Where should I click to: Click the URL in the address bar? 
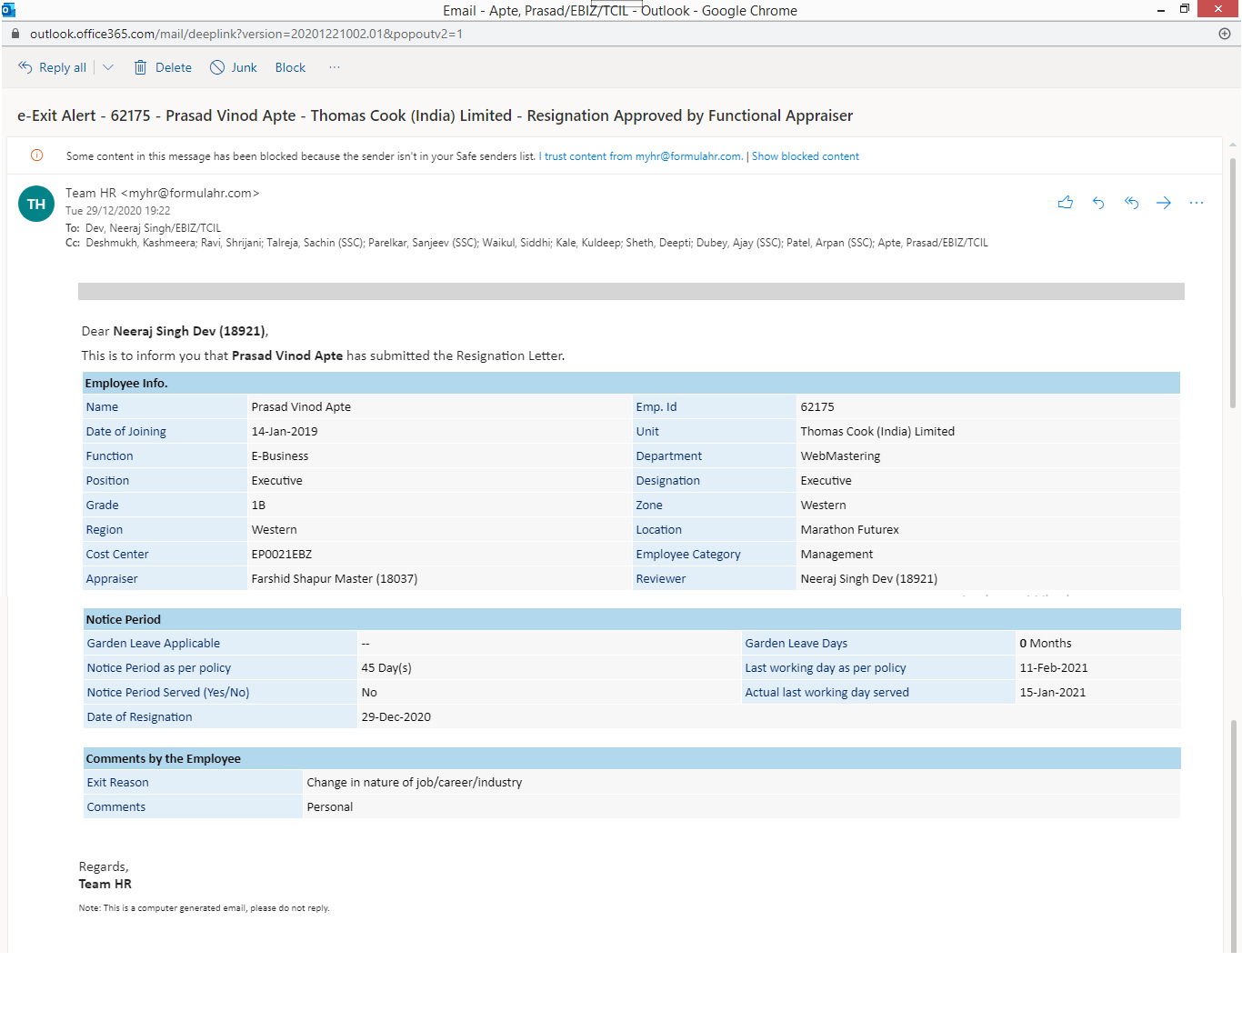245,34
